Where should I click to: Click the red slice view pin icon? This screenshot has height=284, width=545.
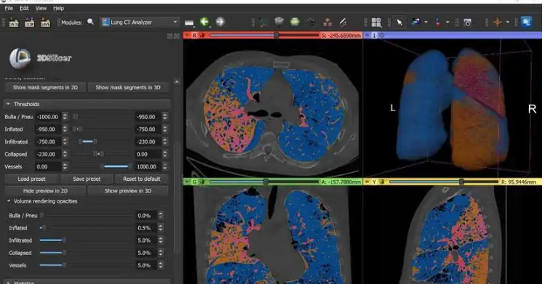(187, 36)
